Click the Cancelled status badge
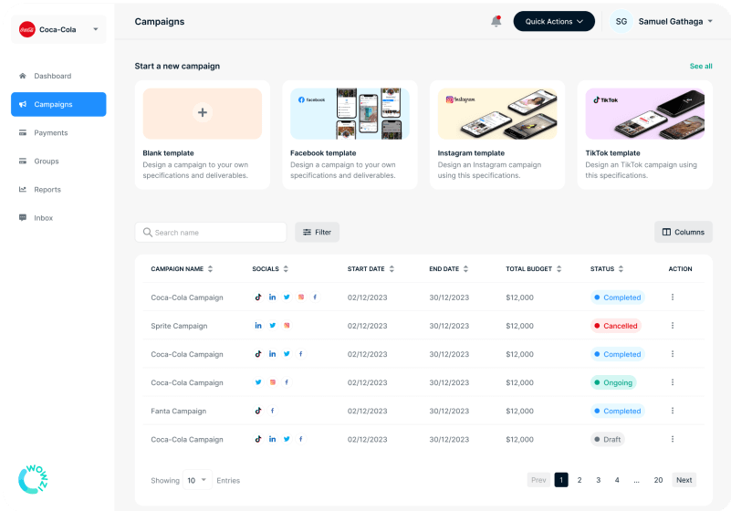Screen dimensions: 731x511 pos(616,326)
